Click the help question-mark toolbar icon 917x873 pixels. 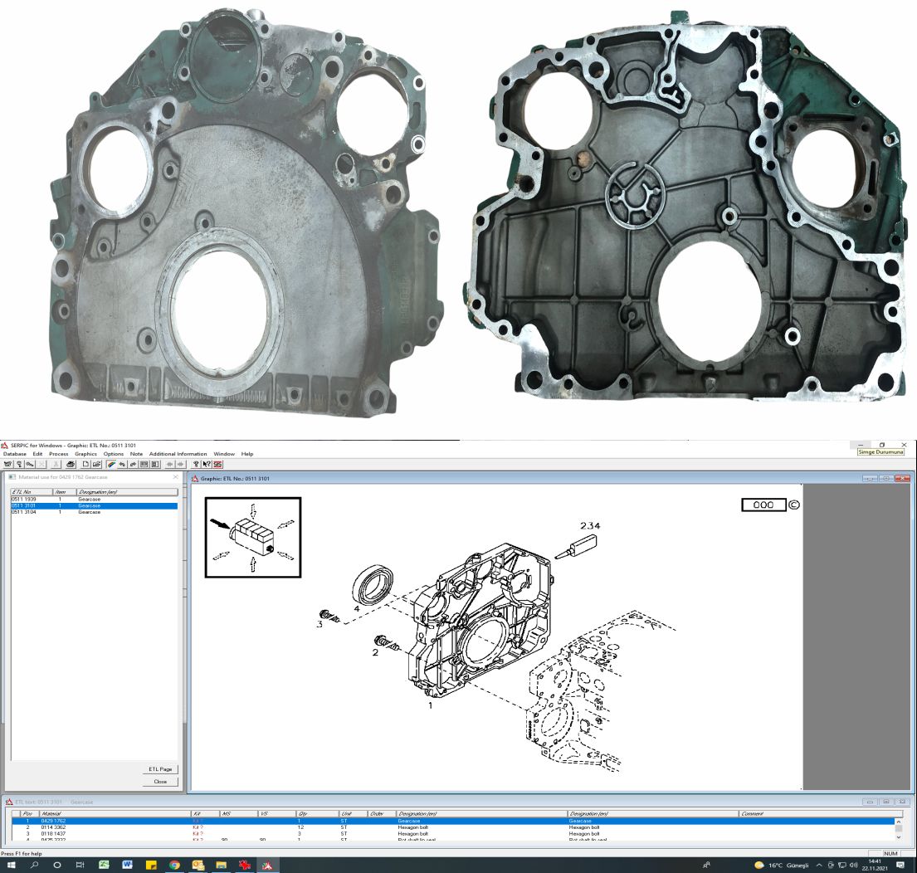tap(196, 464)
